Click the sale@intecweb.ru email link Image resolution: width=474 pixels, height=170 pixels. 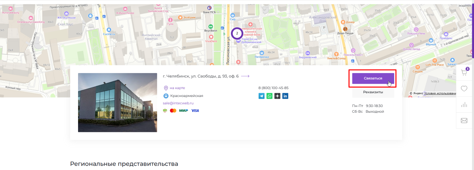(x=178, y=103)
